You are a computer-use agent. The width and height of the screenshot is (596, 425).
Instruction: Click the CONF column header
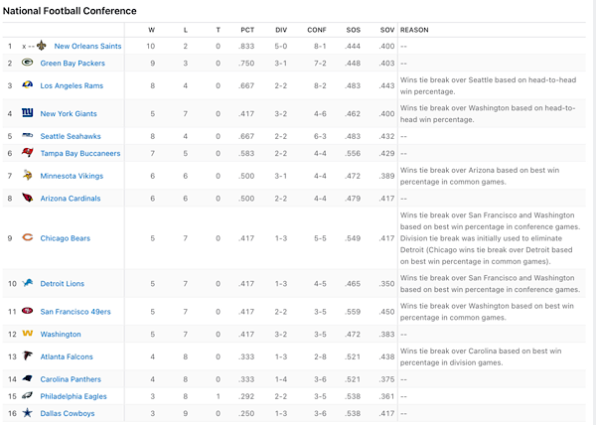coord(318,30)
